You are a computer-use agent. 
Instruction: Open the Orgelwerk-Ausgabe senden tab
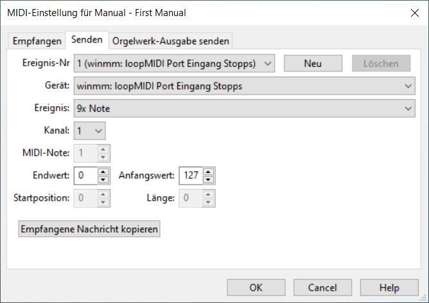pyautogui.click(x=170, y=41)
